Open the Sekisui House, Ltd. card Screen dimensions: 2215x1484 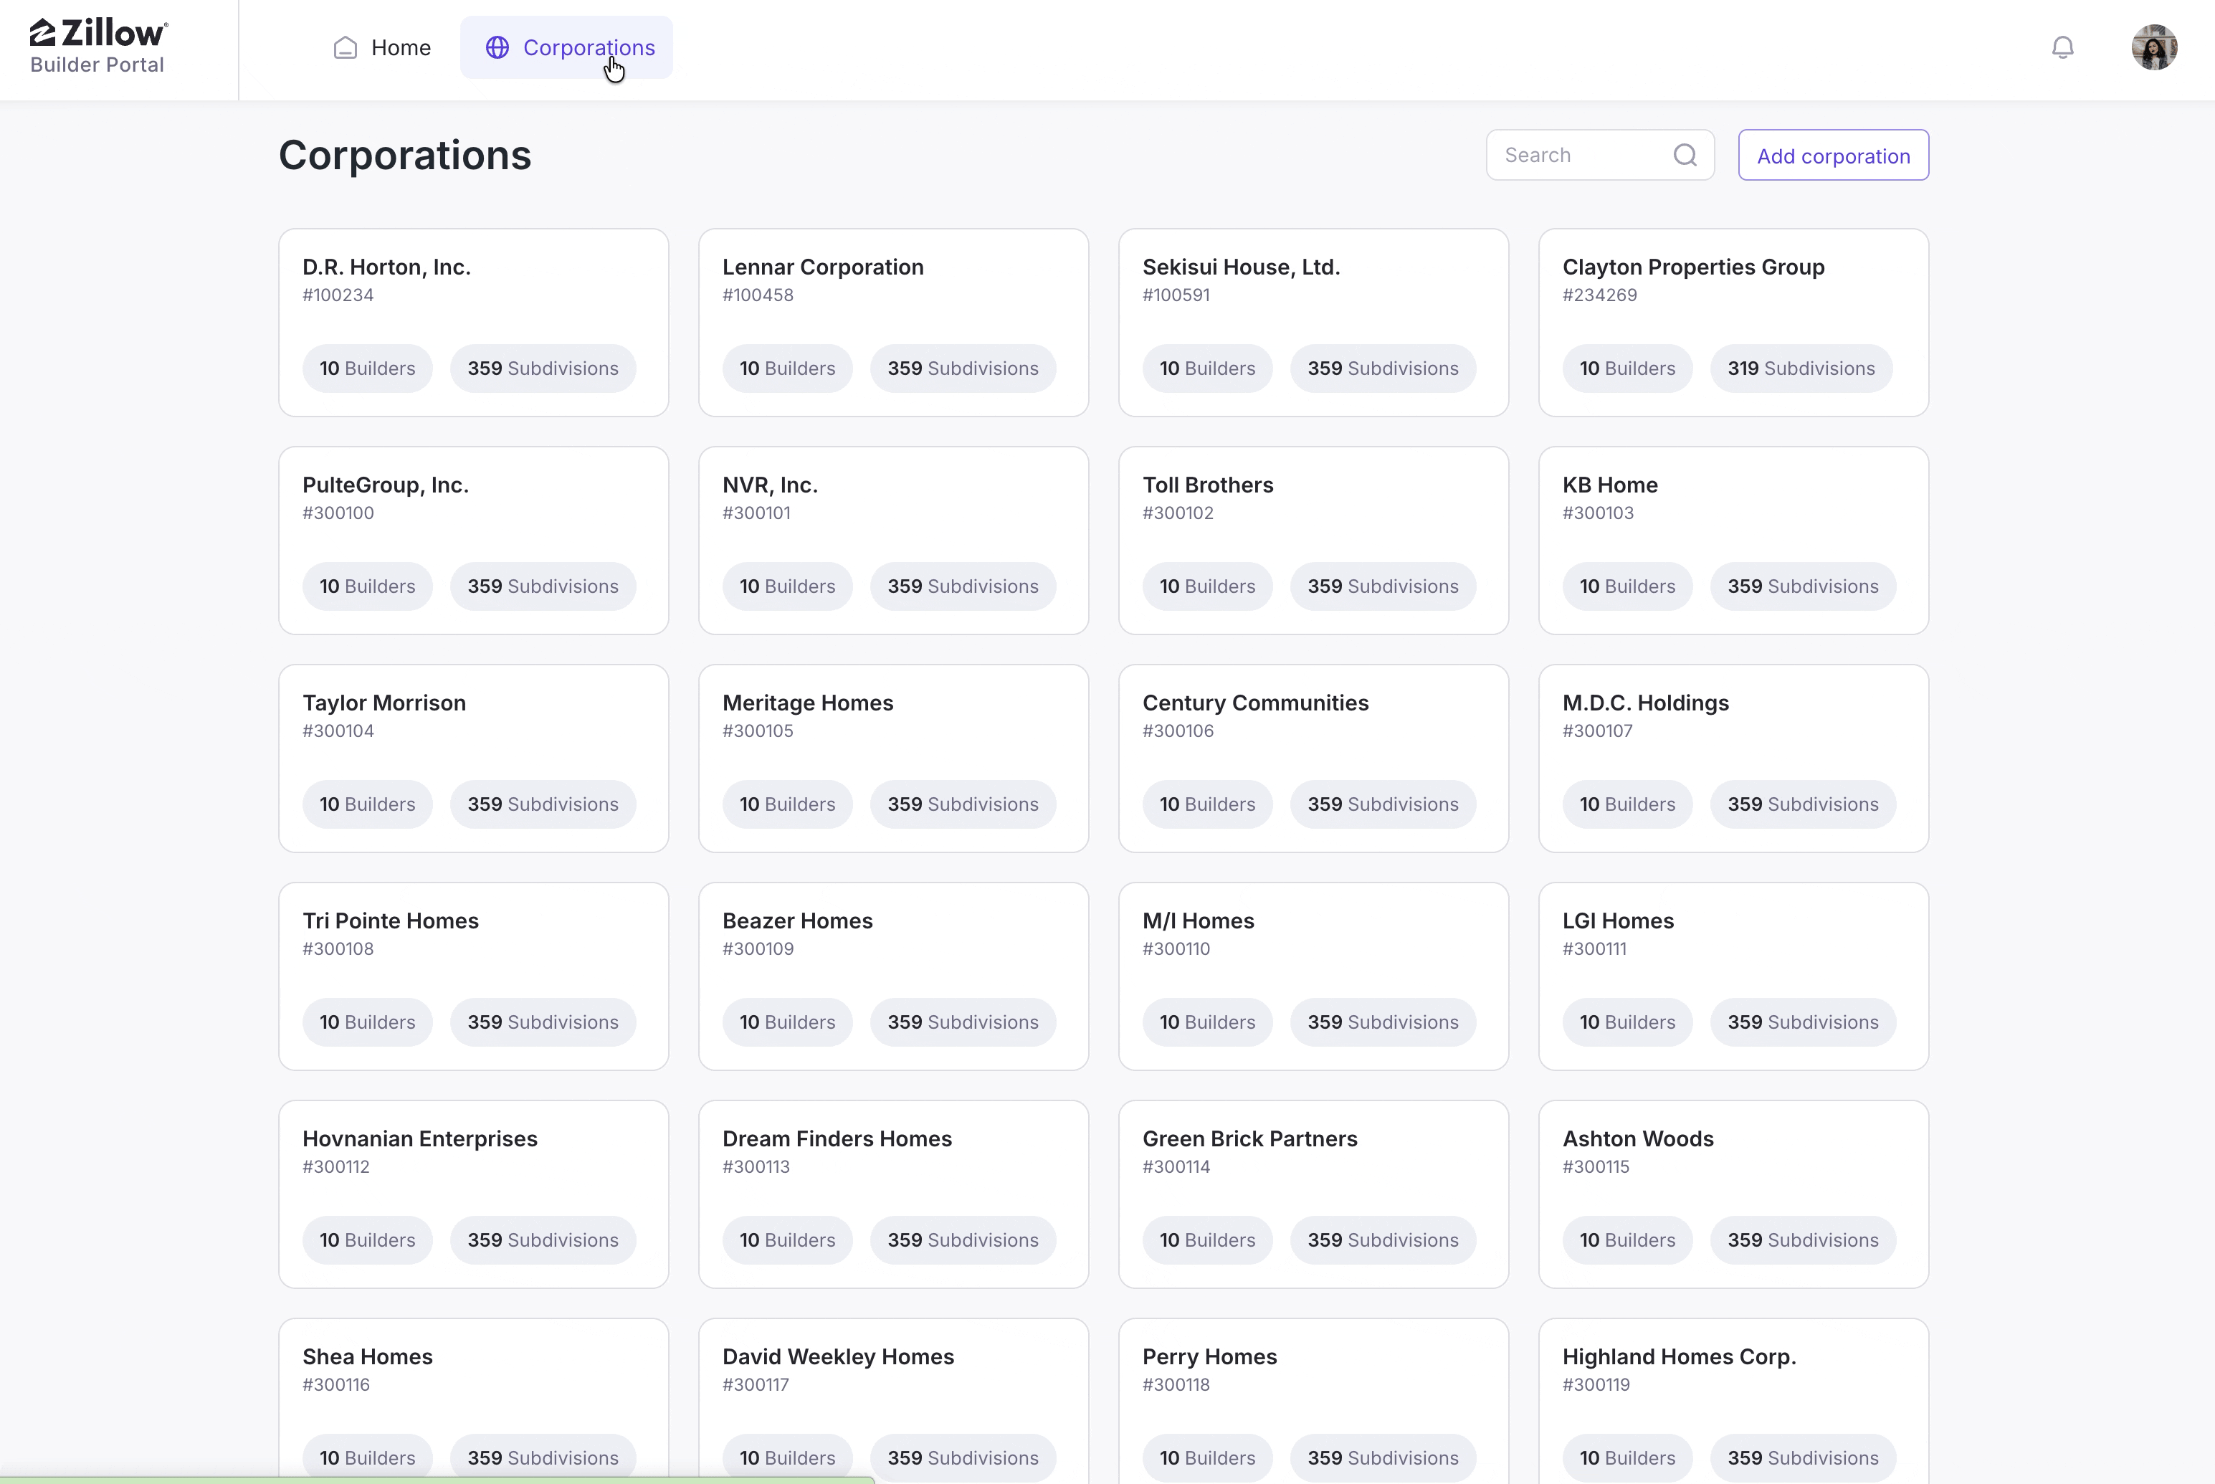point(1313,323)
